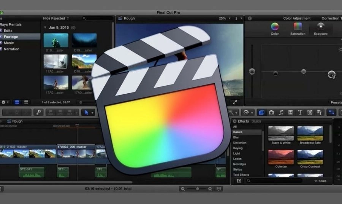This screenshot has height=204, width=342.
Task: Click the timeline playhead marker
Action: (77, 125)
